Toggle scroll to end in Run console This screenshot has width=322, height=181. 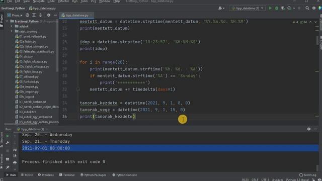tap(15, 156)
